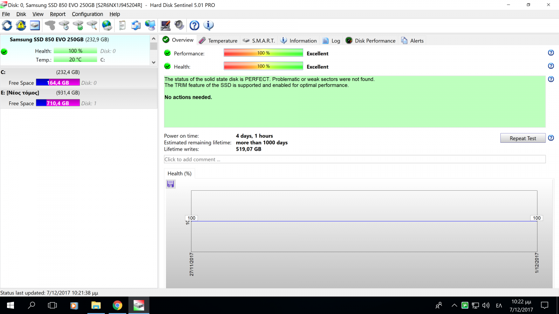
Task: Click the speaker toolbar icon
Action: coord(179,25)
